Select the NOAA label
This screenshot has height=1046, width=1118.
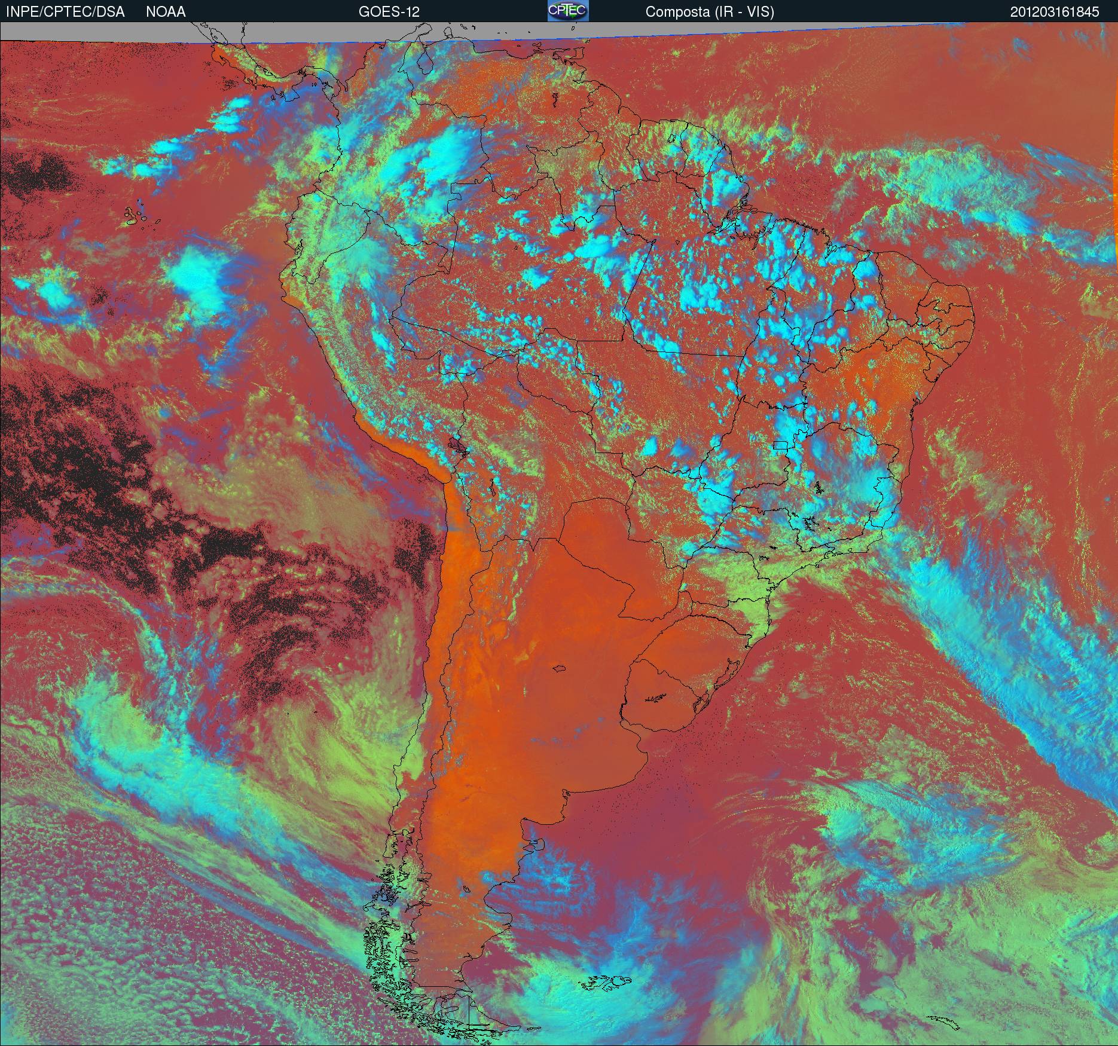[x=166, y=12]
